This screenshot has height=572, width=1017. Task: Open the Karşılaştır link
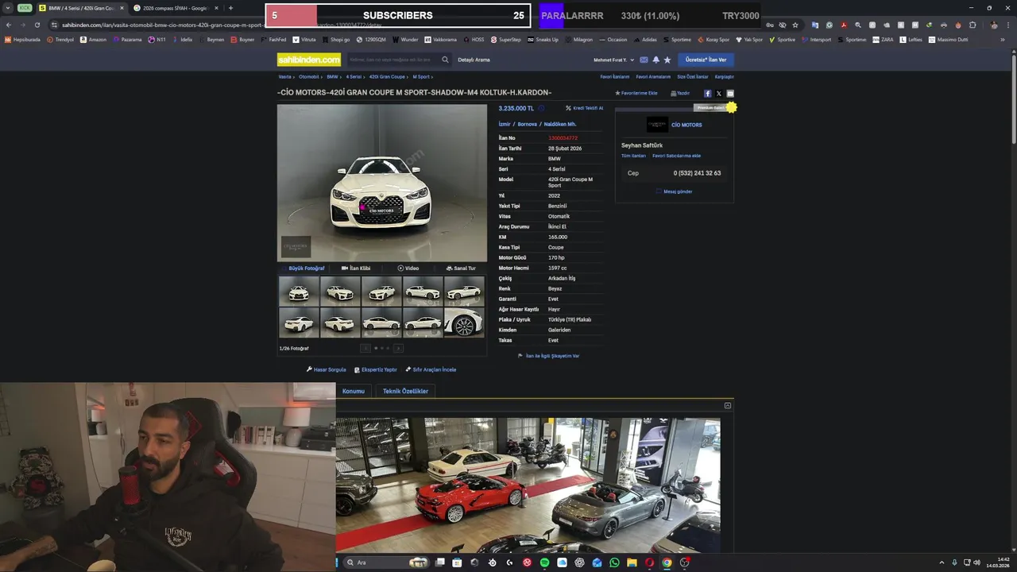[725, 77]
